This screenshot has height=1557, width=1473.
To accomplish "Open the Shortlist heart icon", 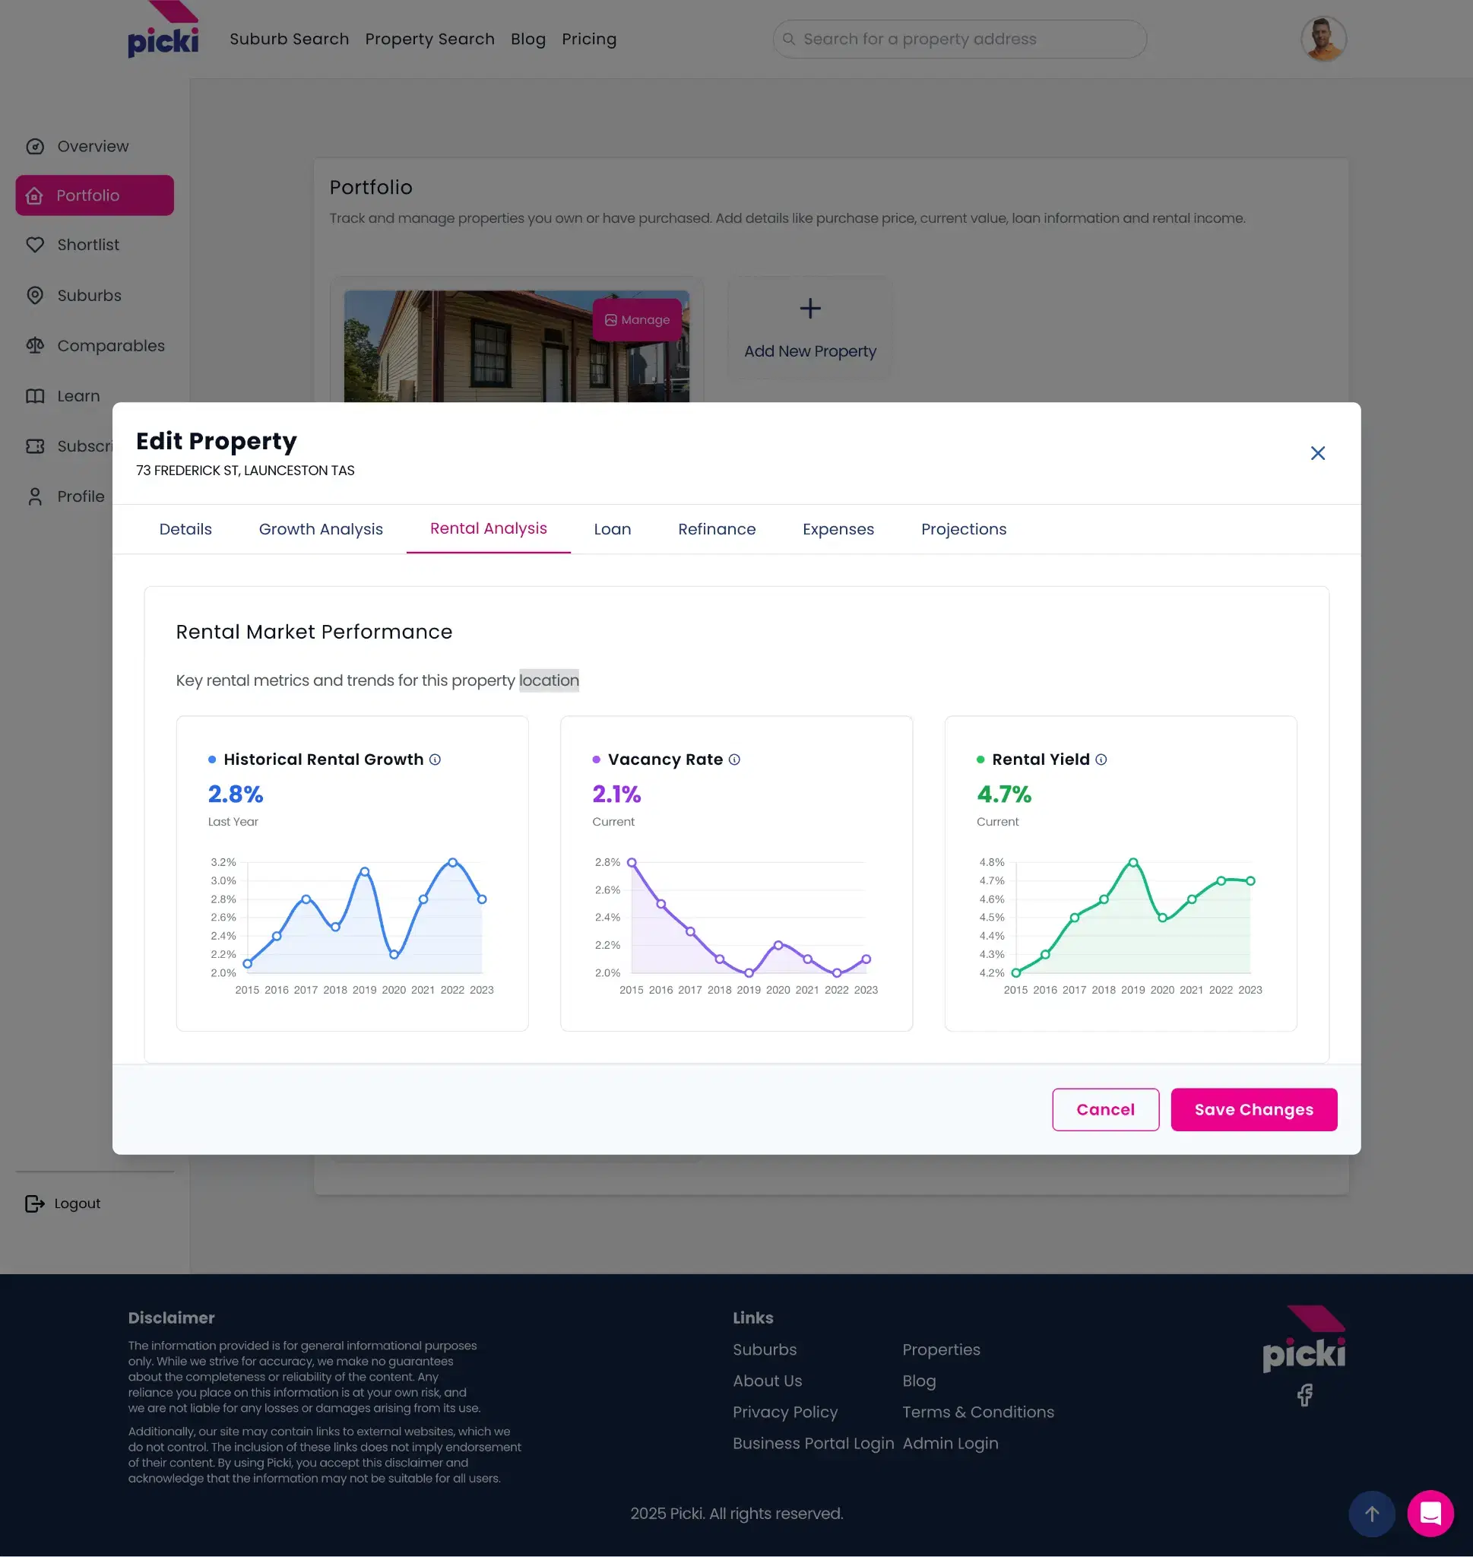I will point(34,245).
